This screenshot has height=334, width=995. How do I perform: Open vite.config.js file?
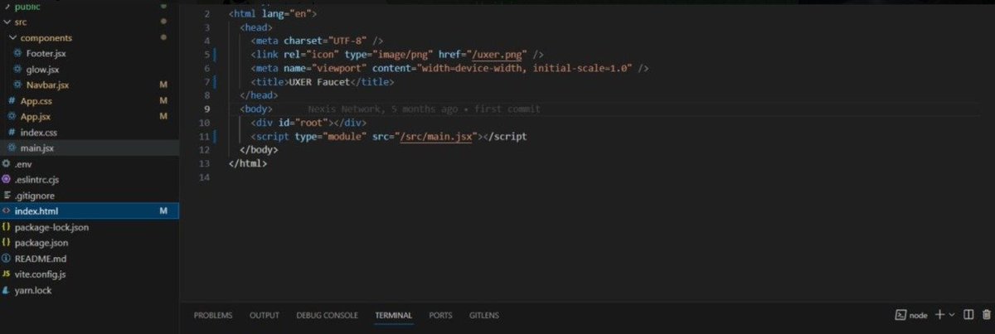coord(90,274)
